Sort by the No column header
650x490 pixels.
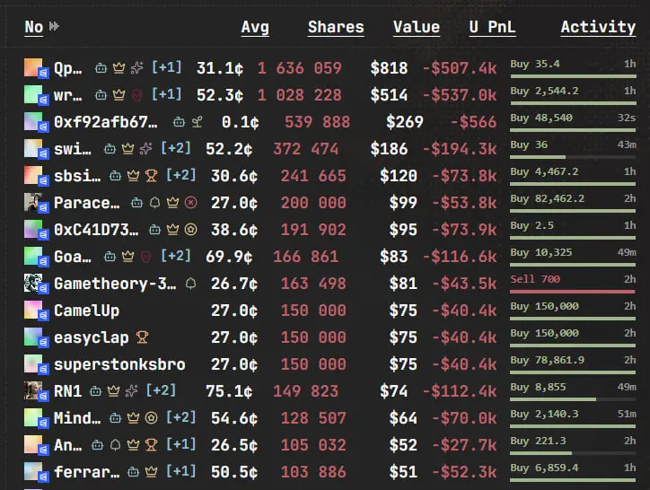point(33,27)
